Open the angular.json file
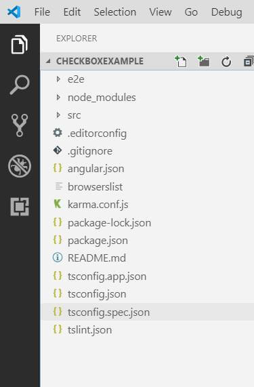254x387 pixels. click(x=96, y=169)
